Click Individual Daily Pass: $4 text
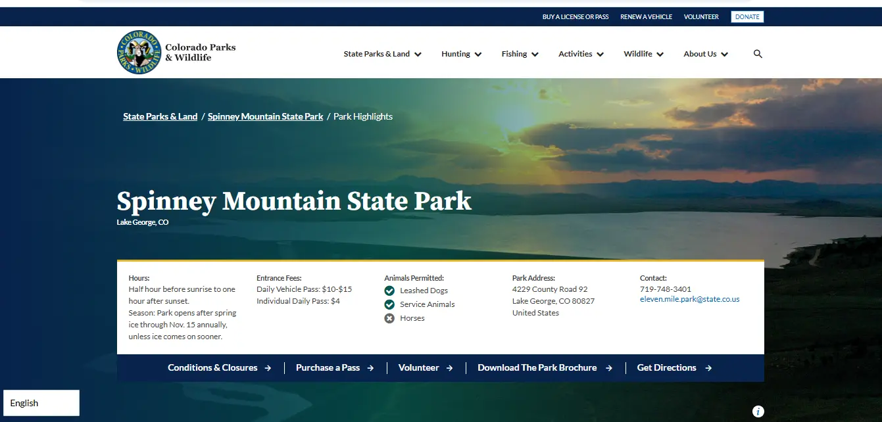 (x=298, y=301)
